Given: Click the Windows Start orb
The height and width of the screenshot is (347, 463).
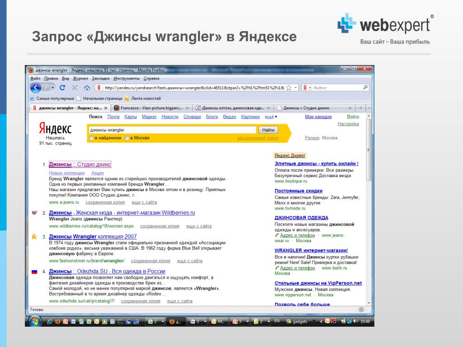Looking at the screenshot, I should [35, 321].
